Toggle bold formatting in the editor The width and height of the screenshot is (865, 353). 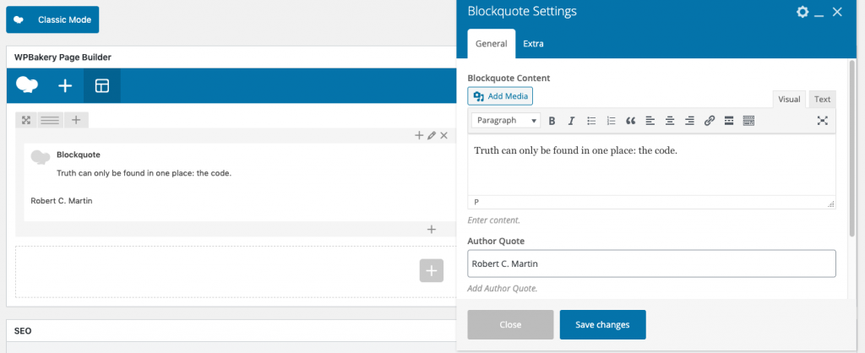coord(552,121)
